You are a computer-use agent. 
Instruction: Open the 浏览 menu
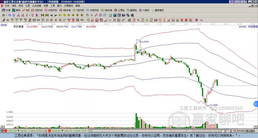(x=14, y=6)
